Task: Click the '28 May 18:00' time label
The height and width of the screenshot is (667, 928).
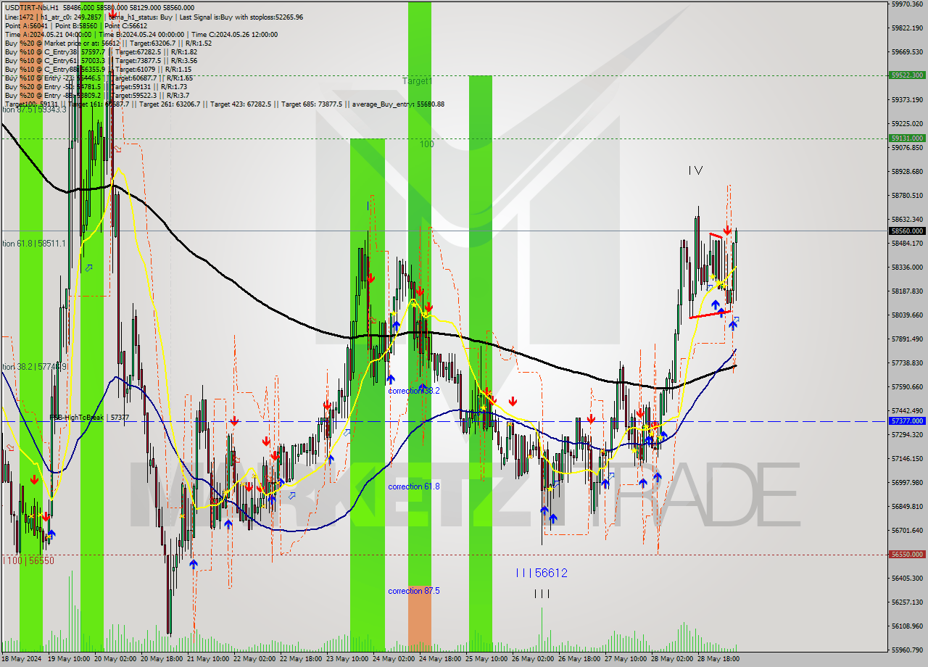Action: coord(717,659)
